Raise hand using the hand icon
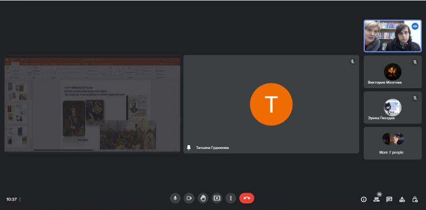This screenshot has width=426, height=210. click(203, 198)
